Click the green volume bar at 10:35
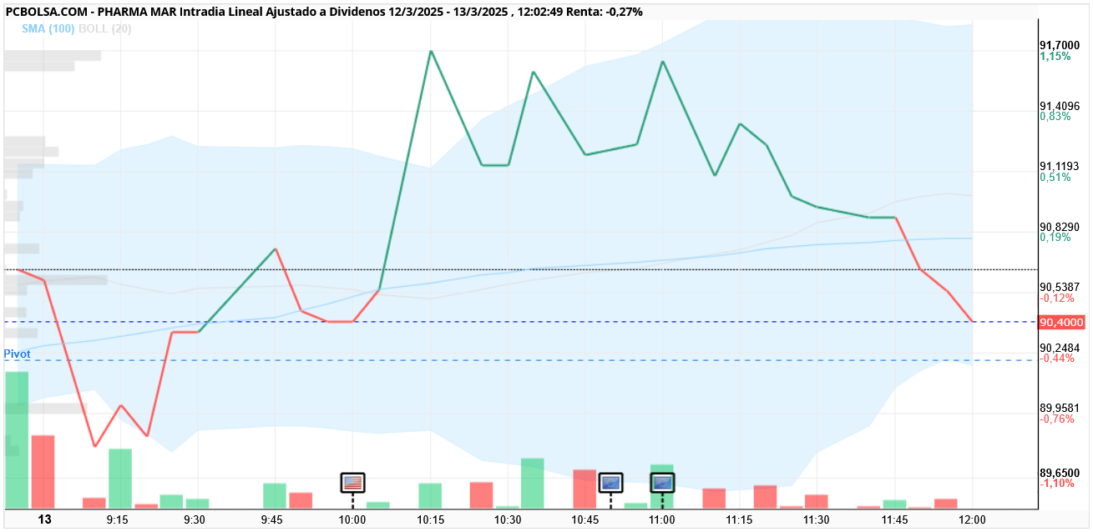This screenshot has width=1093, height=532. [x=533, y=483]
